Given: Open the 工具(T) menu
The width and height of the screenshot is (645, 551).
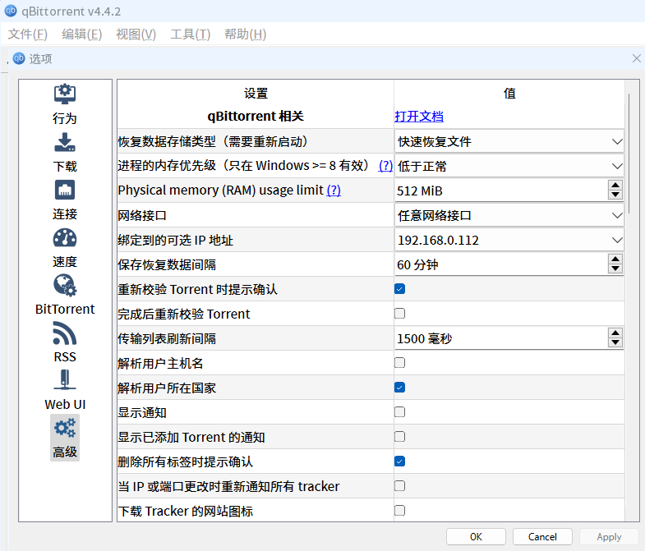Looking at the screenshot, I should pyautogui.click(x=191, y=34).
